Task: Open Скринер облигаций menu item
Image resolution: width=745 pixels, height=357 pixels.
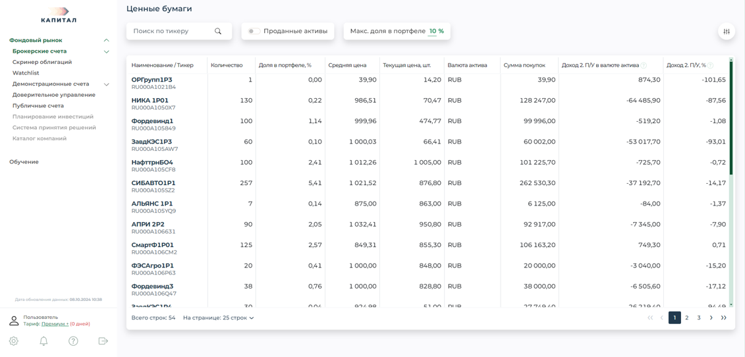Action: (42, 62)
